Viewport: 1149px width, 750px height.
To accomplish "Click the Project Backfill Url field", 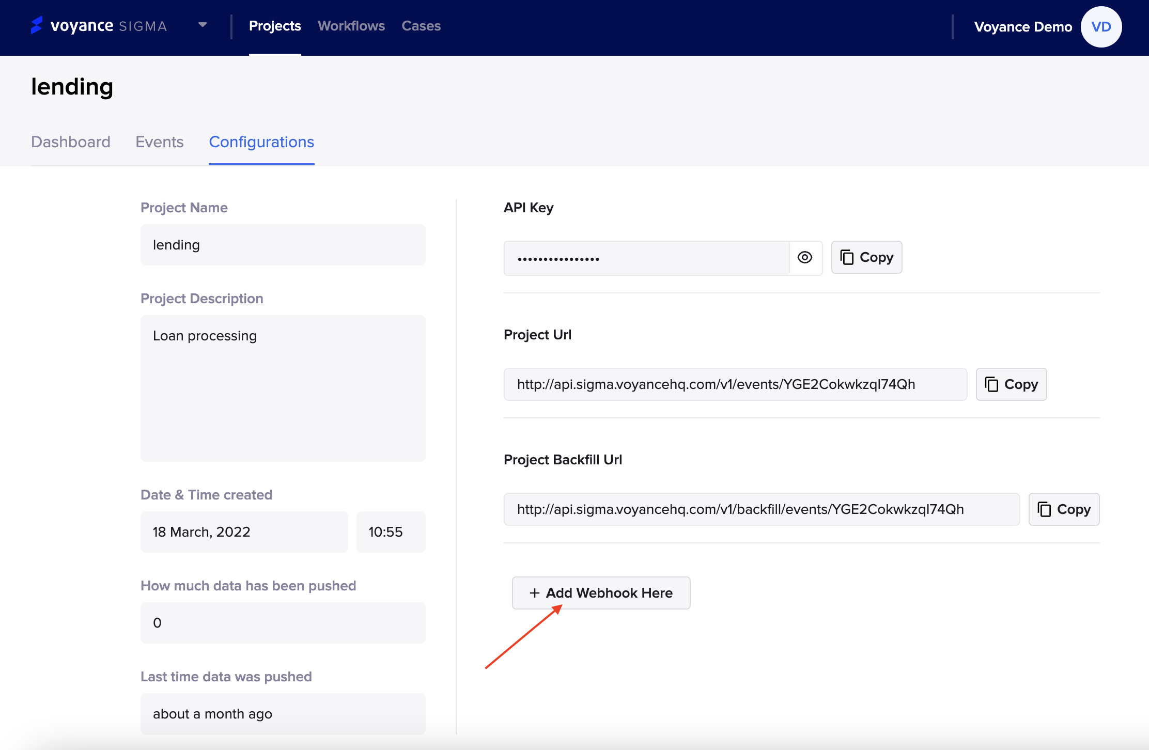I will tap(762, 509).
